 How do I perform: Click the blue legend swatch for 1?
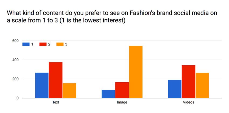[26, 44]
